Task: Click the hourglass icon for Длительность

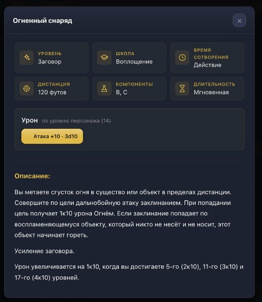Action: coord(182,88)
